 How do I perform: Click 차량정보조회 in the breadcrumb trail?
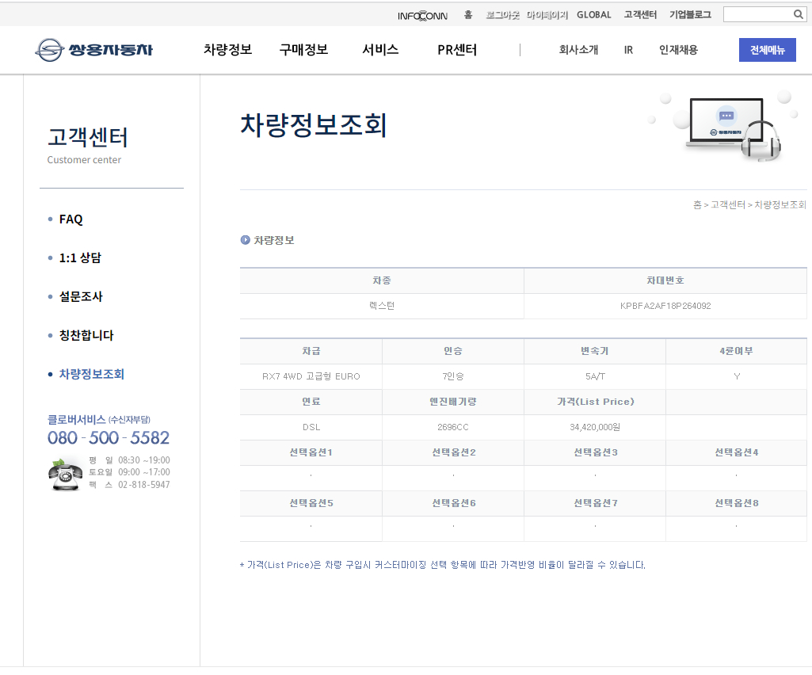click(x=780, y=204)
